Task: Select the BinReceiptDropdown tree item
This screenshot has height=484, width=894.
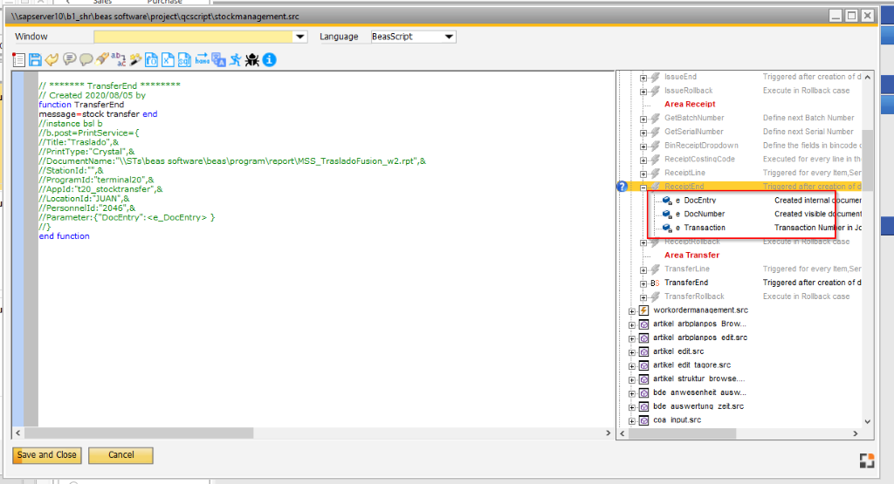Action: [x=701, y=145]
